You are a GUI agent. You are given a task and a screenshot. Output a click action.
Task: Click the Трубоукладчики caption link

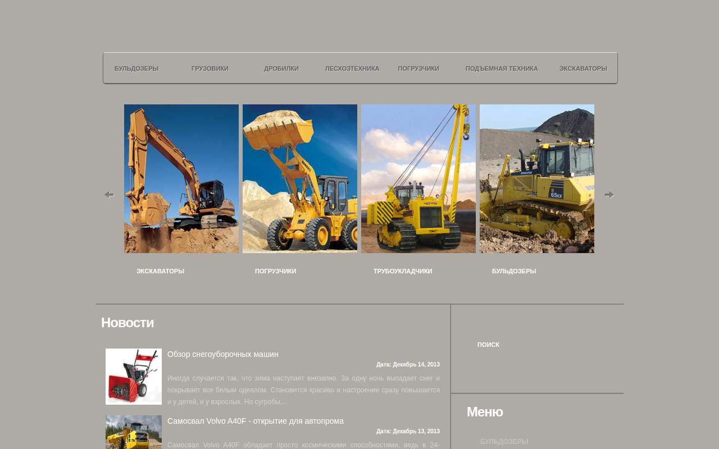click(403, 271)
